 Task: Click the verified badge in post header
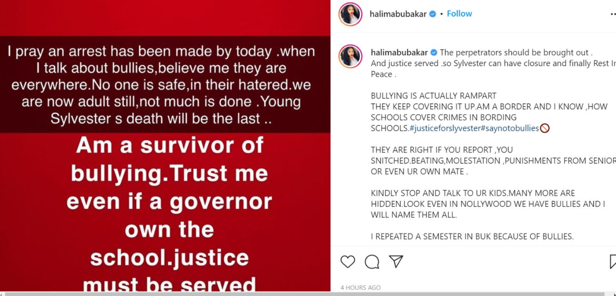coord(433,14)
